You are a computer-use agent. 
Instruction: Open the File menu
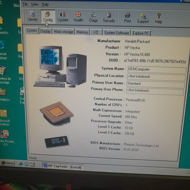click(25, 4)
